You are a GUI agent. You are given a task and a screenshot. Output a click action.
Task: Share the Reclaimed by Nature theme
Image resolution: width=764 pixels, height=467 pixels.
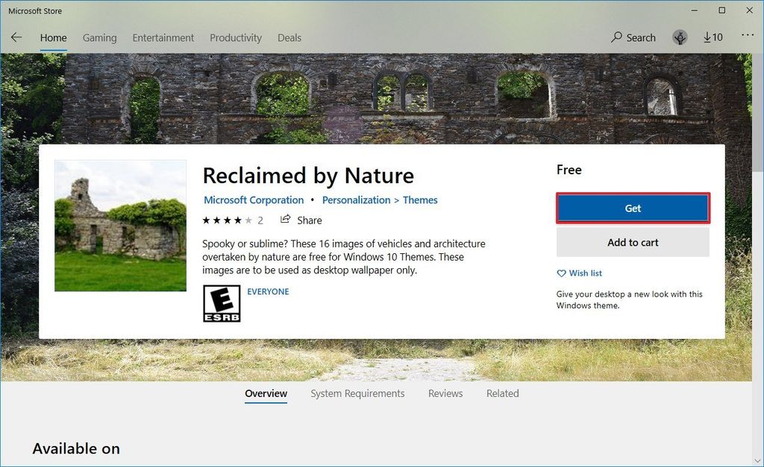pos(301,220)
